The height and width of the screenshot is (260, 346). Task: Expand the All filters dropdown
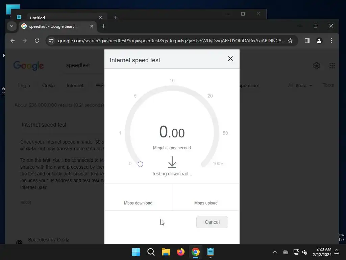[300, 85]
